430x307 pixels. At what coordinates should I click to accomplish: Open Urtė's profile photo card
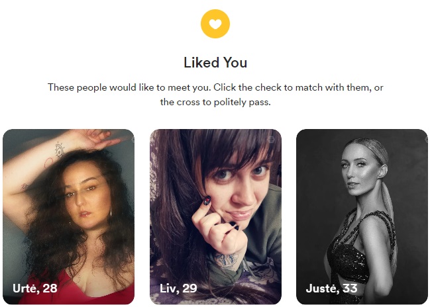click(x=68, y=216)
